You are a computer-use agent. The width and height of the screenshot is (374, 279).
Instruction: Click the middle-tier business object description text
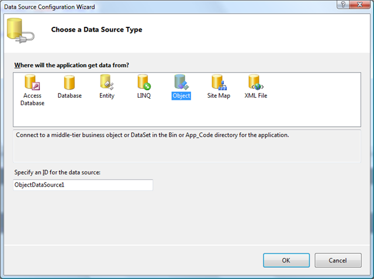tap(152, 135)
